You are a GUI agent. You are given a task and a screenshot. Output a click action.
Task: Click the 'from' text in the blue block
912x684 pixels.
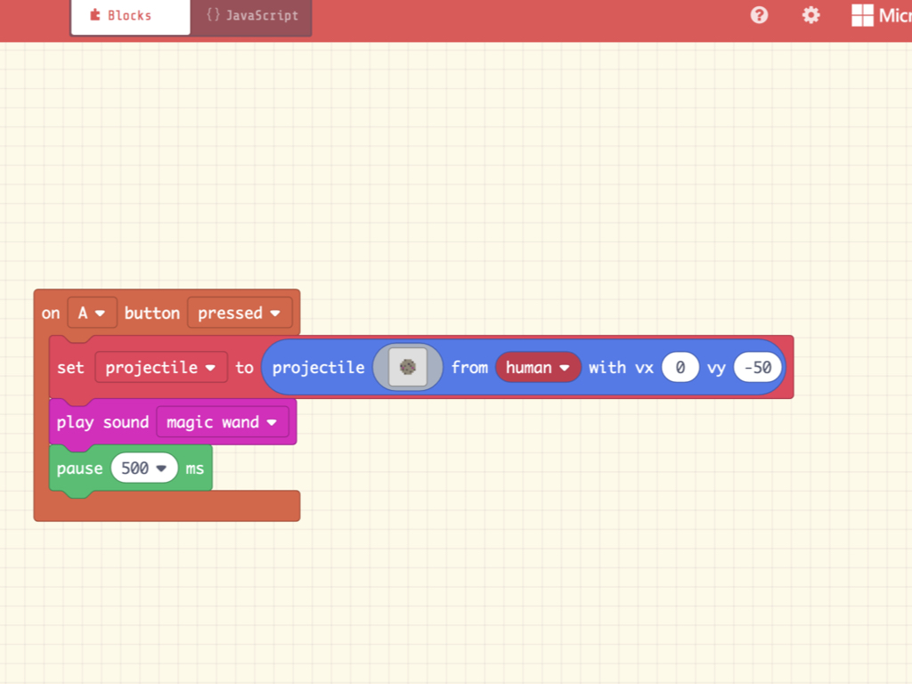click(469, 368)
